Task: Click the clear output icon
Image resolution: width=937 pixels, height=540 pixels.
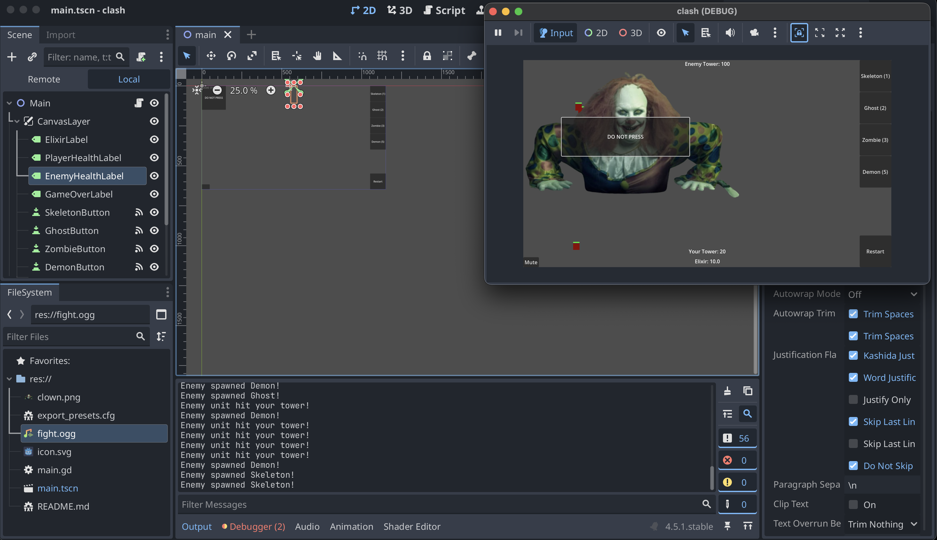Action: pyautogui.click(x=727, y=391)
